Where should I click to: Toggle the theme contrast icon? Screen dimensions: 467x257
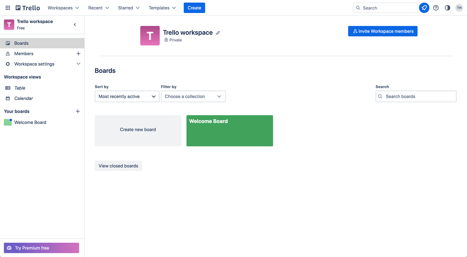(447, 8)
